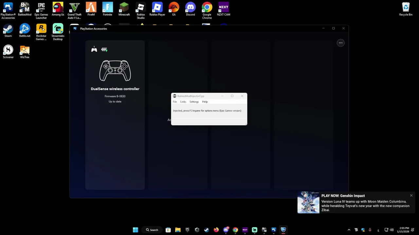Open BakkesMod injector Help menu
The image size is (419, 235).
205,102
